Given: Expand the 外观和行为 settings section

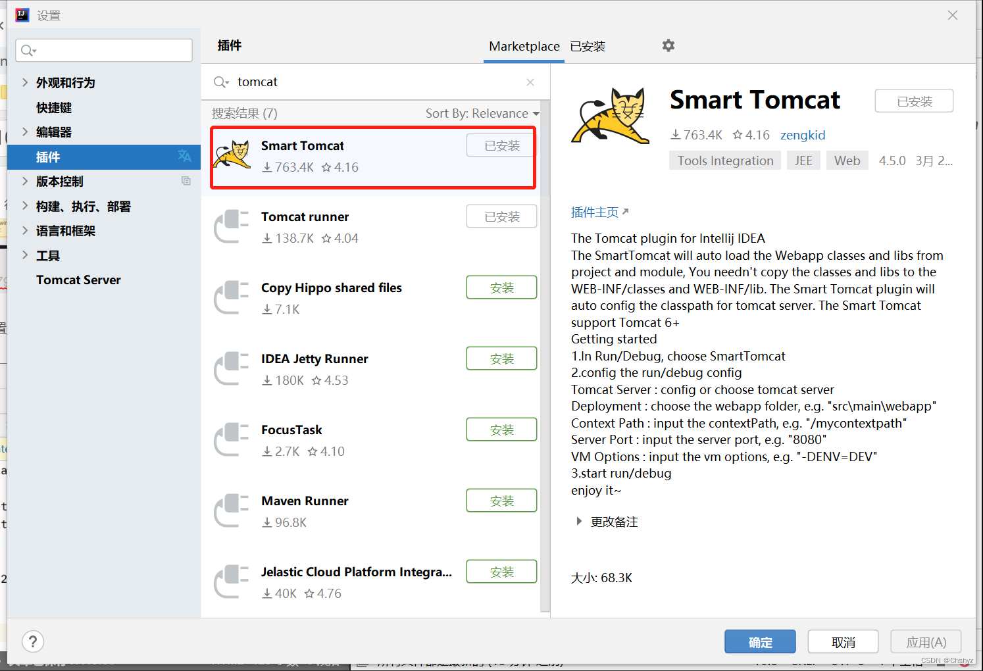Looking at the screenshot, I should click(25, 82).
